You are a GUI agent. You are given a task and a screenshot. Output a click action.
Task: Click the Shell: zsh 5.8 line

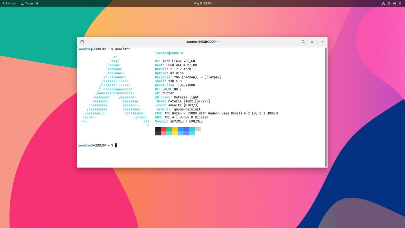168,81
